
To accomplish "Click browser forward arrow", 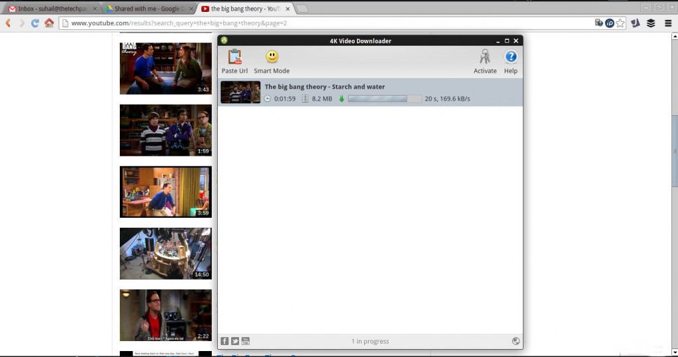I will pos(22,23).
